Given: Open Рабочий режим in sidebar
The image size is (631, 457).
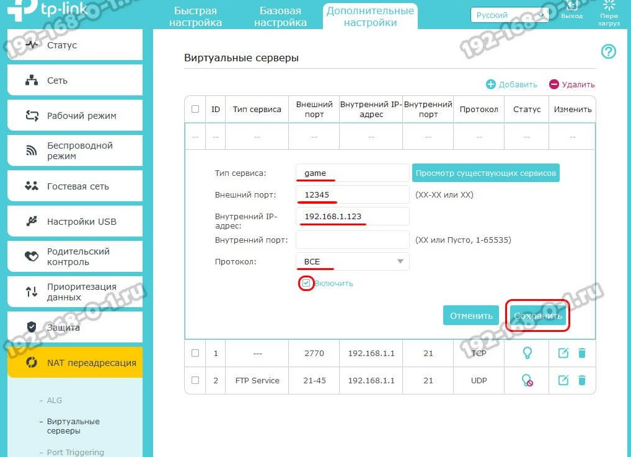Looking at the screenshot, I should pos(75,116).
